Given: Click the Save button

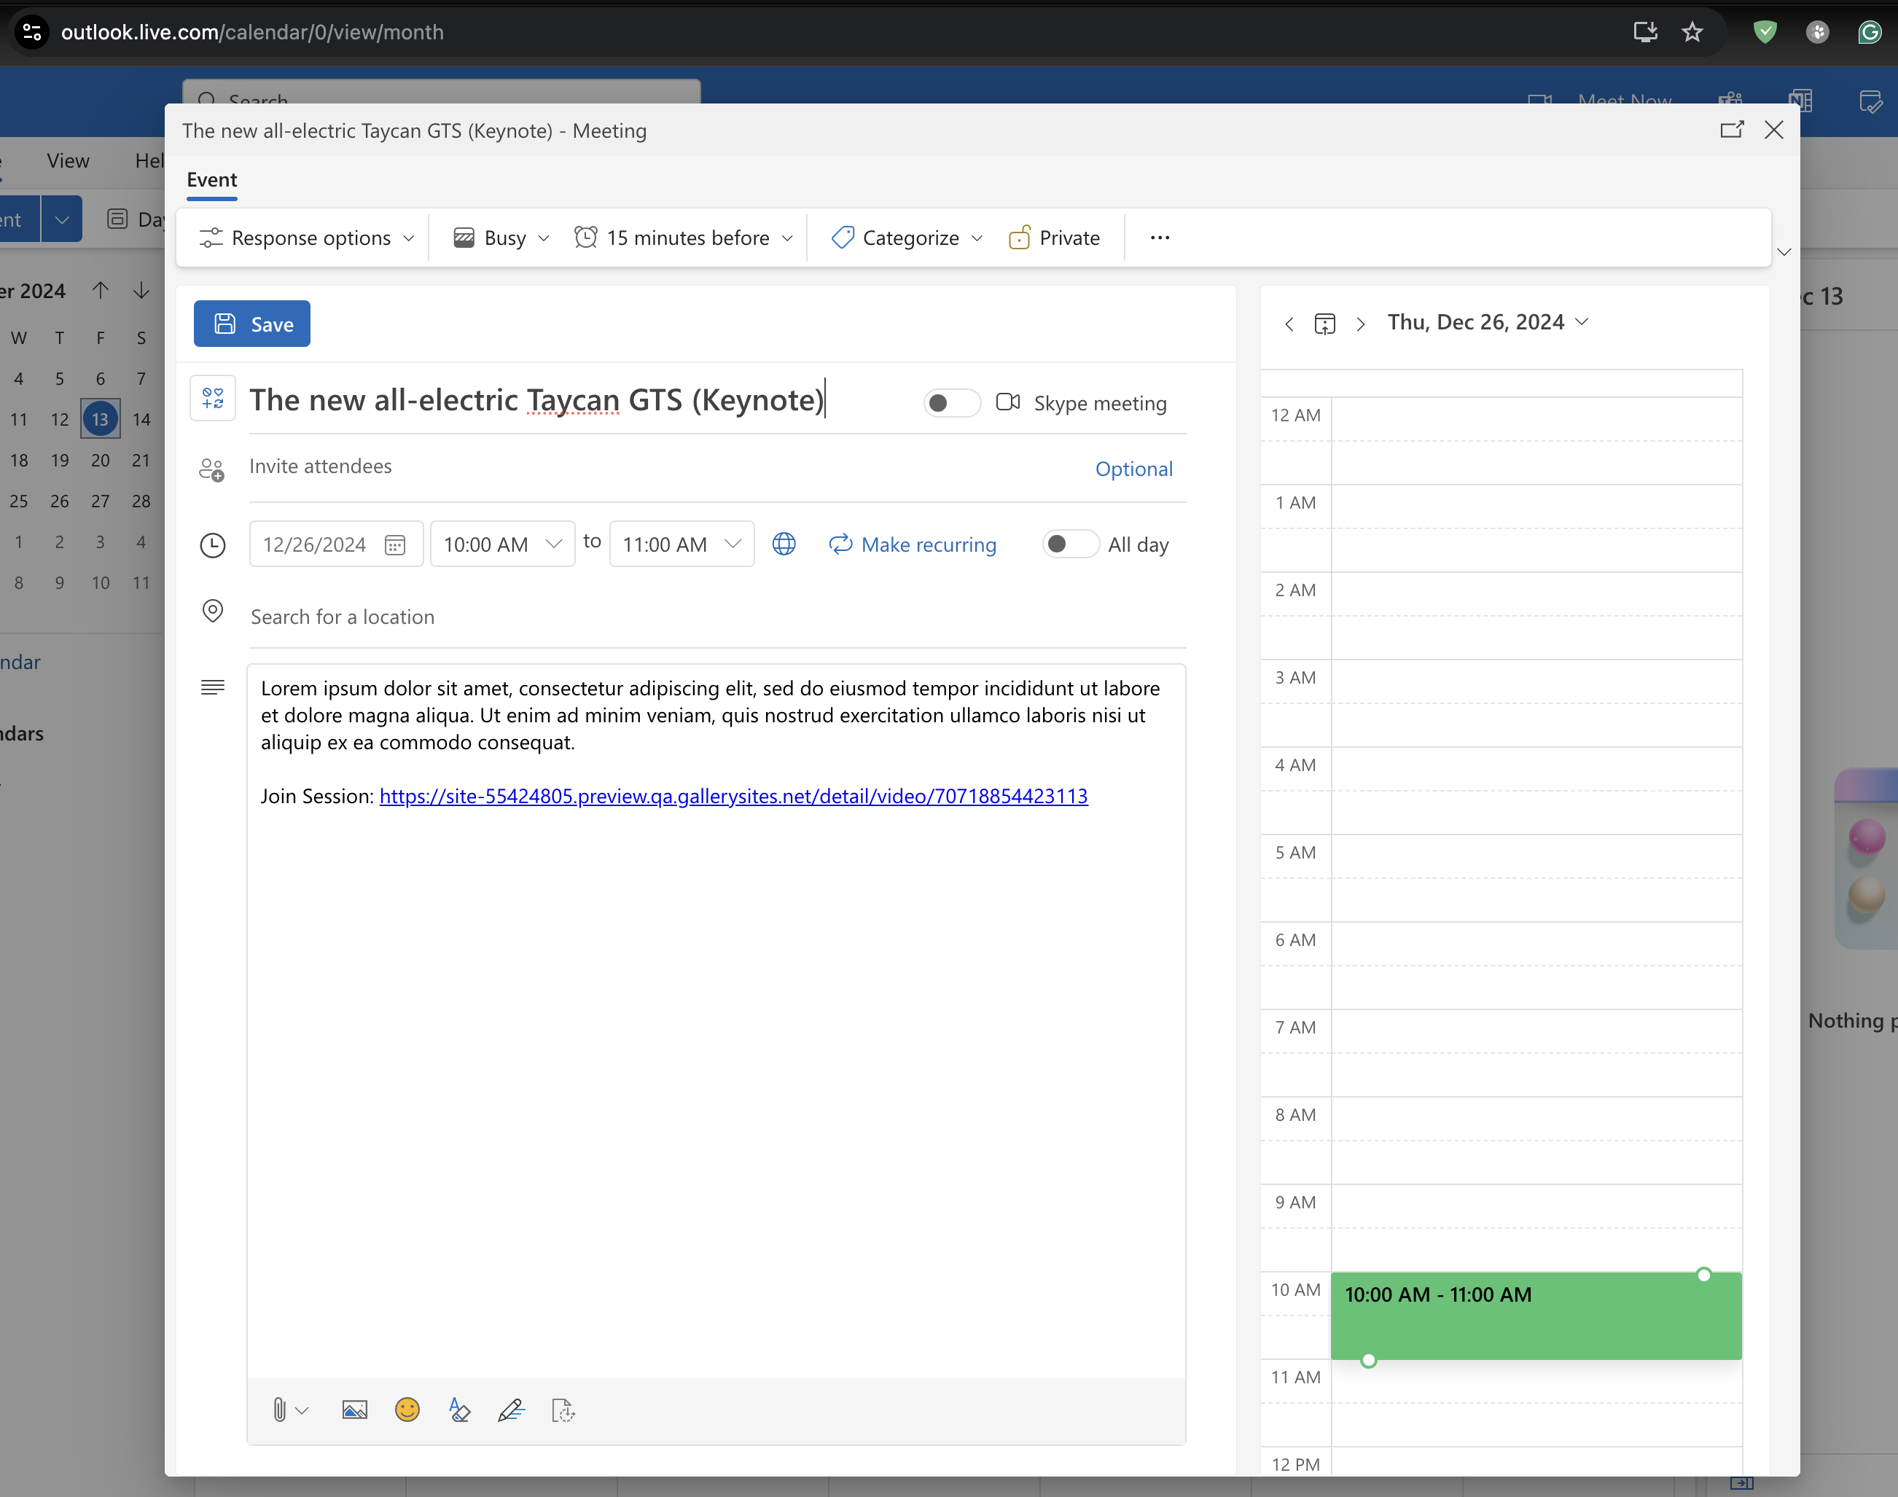Looking at the screenshot, I should click(251, 324).
